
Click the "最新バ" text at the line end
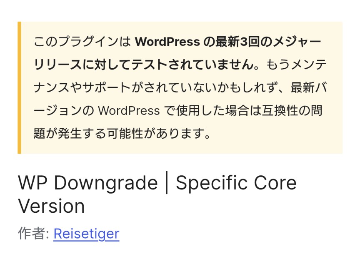pyautogui.click(x=309, y=87)
